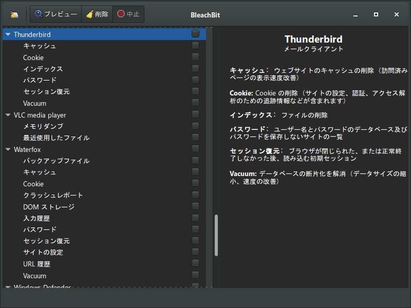The image size is (411, 308).
Task: Select the 最近使用したファイル row
Action: click(x=104, y=138)
